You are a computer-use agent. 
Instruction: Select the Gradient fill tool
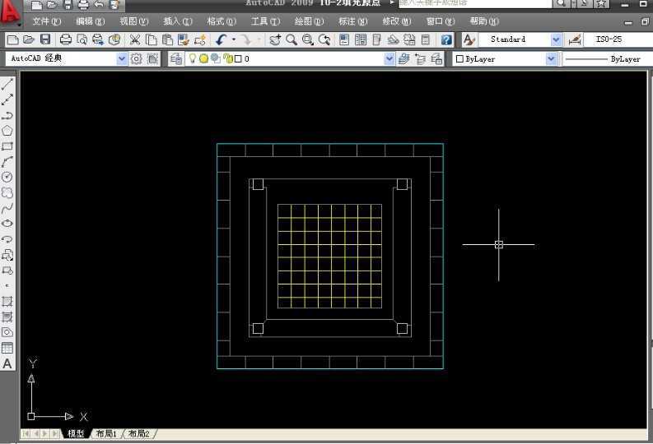[x=7, y=317]
